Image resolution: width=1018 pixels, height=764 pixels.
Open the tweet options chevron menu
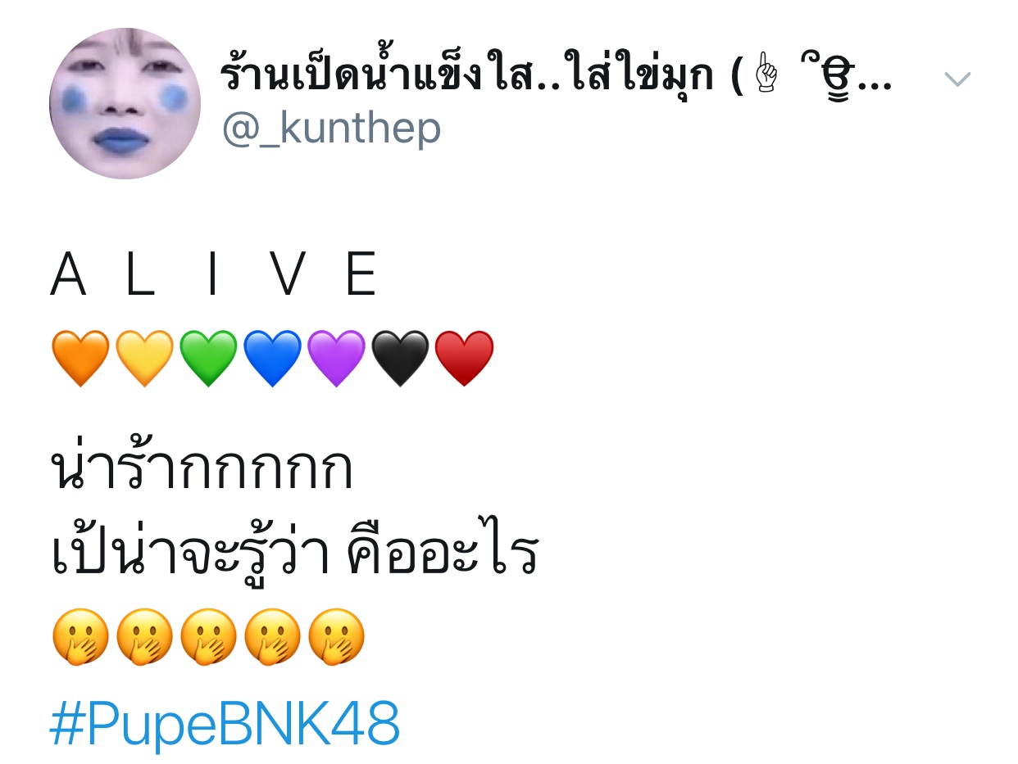click(957, 79)
